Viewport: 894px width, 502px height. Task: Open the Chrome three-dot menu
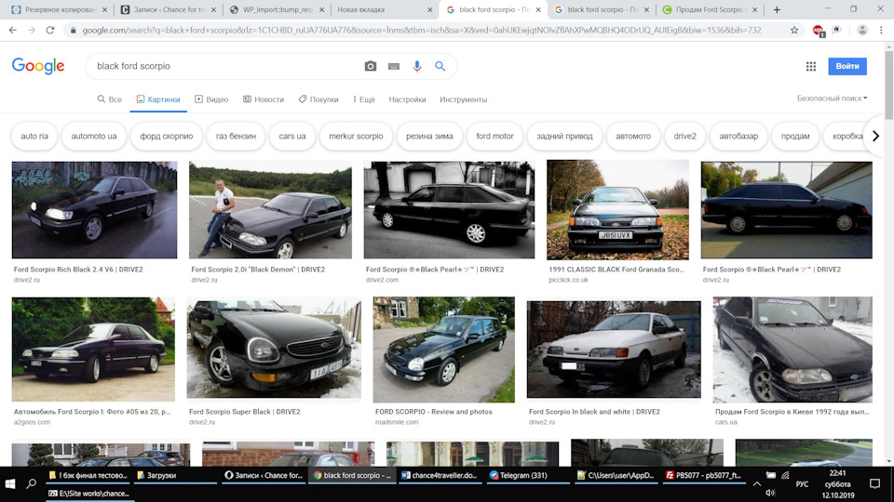pyautogui.click(x=881, y=30)
